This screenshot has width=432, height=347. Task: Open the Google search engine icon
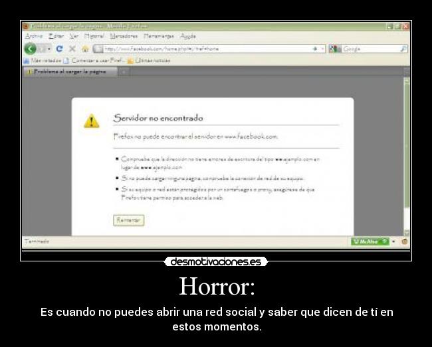click(333, 48)
